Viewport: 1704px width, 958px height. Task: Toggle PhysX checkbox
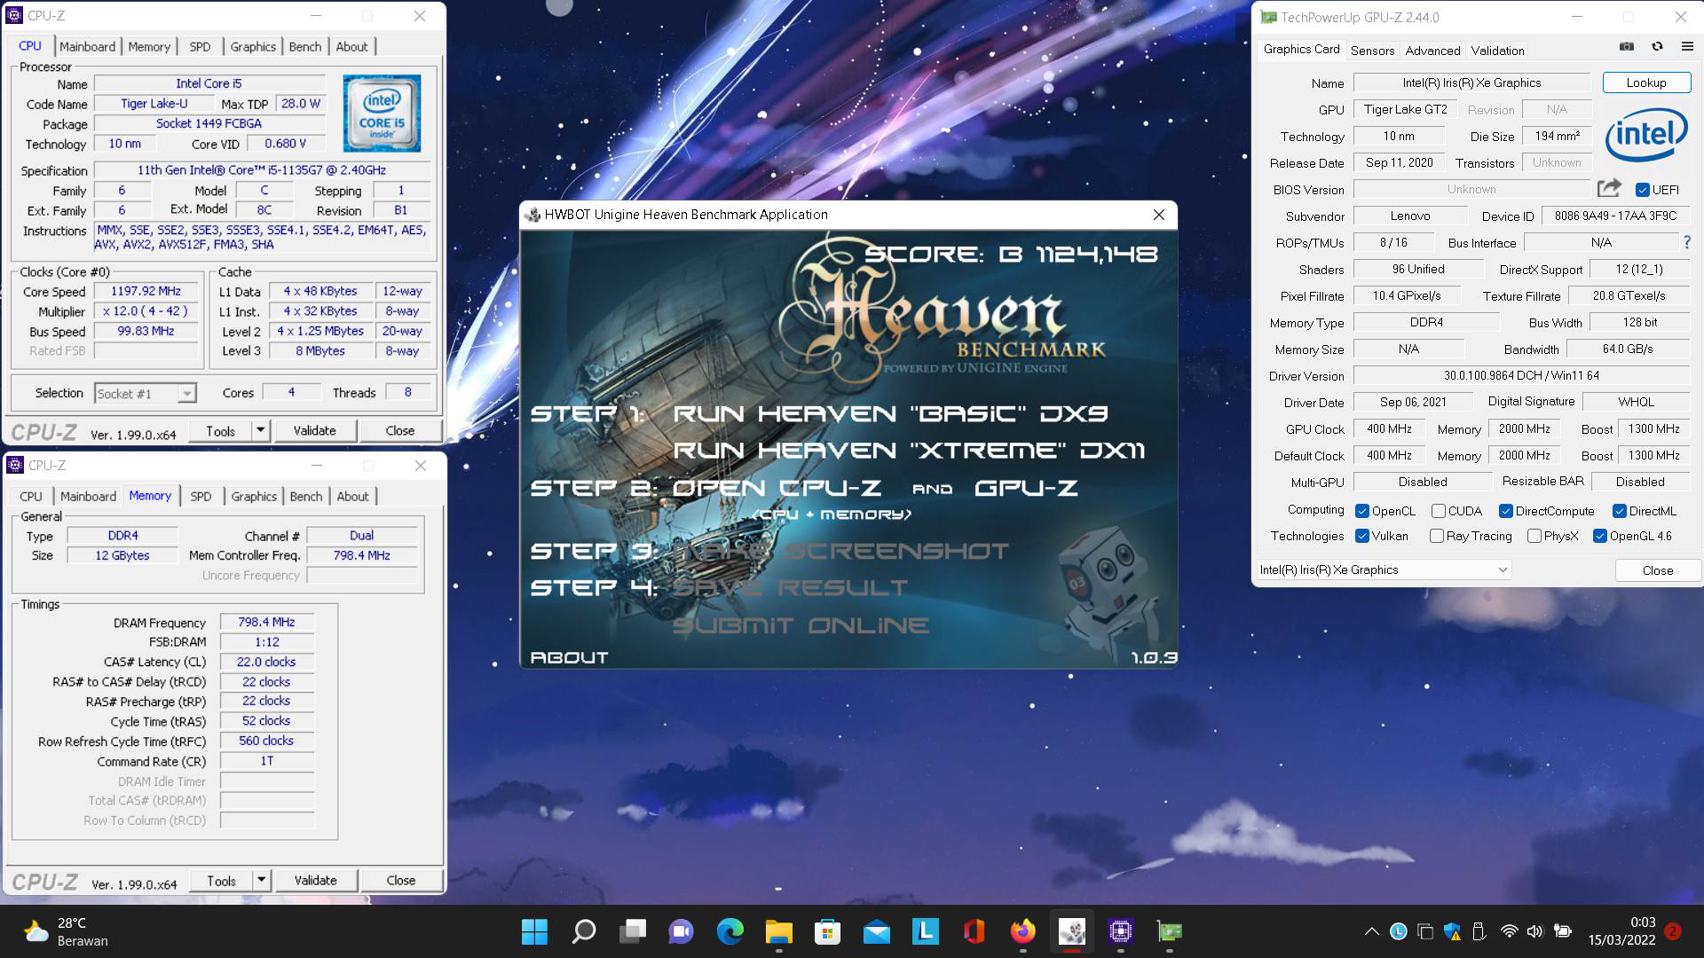pos(1534,536)
